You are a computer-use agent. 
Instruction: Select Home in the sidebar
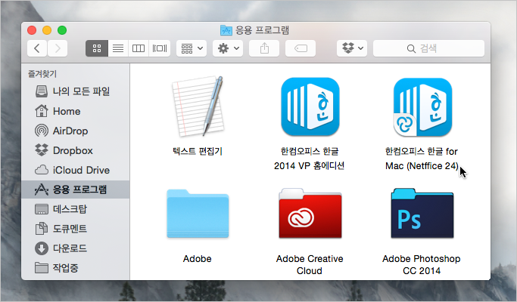coord(76,111)
